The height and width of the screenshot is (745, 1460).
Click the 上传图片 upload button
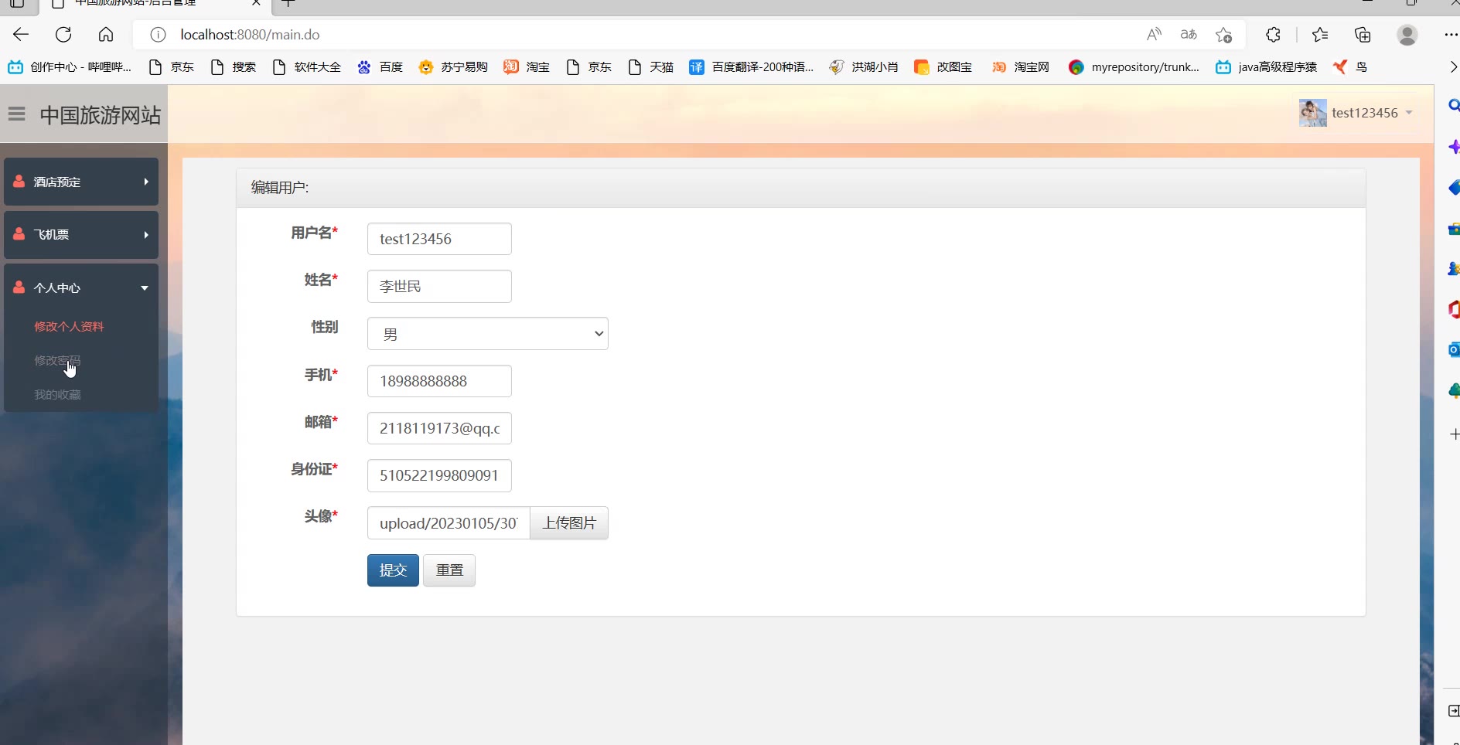(569, 523)
